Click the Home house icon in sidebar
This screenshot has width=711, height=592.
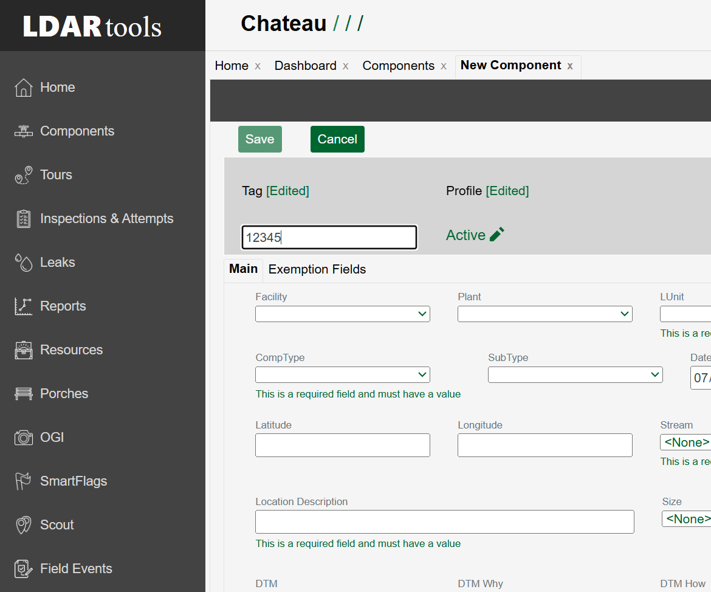pyautogui.click(x=23, y=88)
